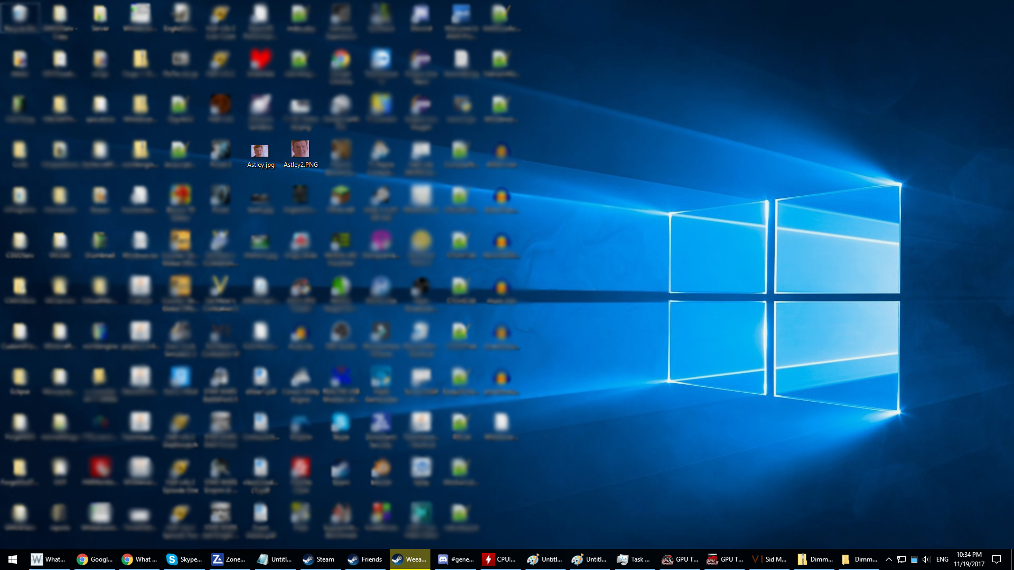
Task: Switch to Sid Meier's Civilization VI
Action: 769,559
